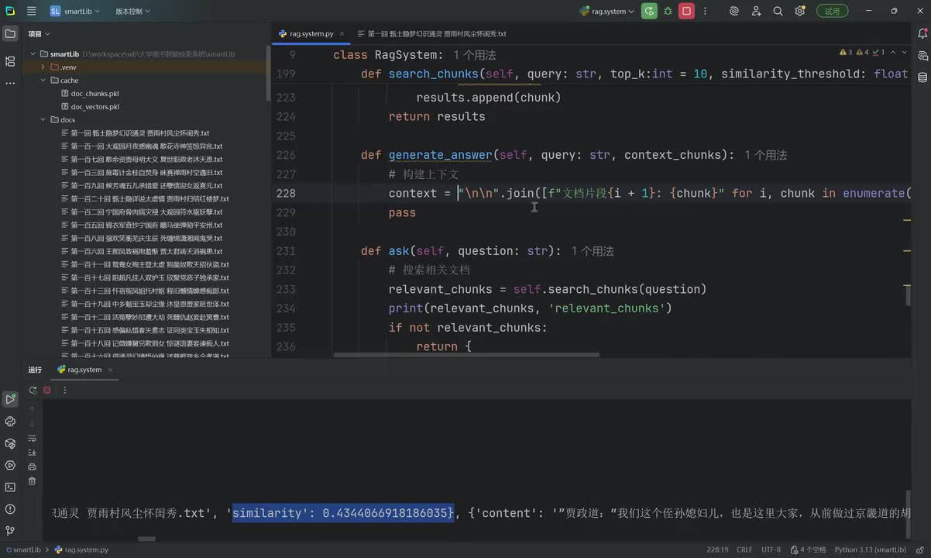Open the Terminal tool window
931x558 pixels.
10,487
